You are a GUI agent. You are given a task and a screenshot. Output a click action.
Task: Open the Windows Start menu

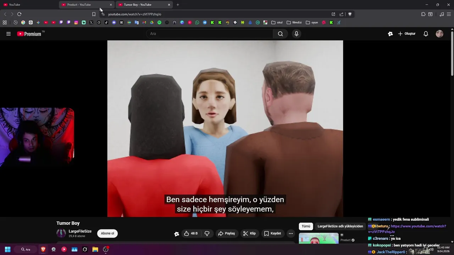click(x=7, y=249)
